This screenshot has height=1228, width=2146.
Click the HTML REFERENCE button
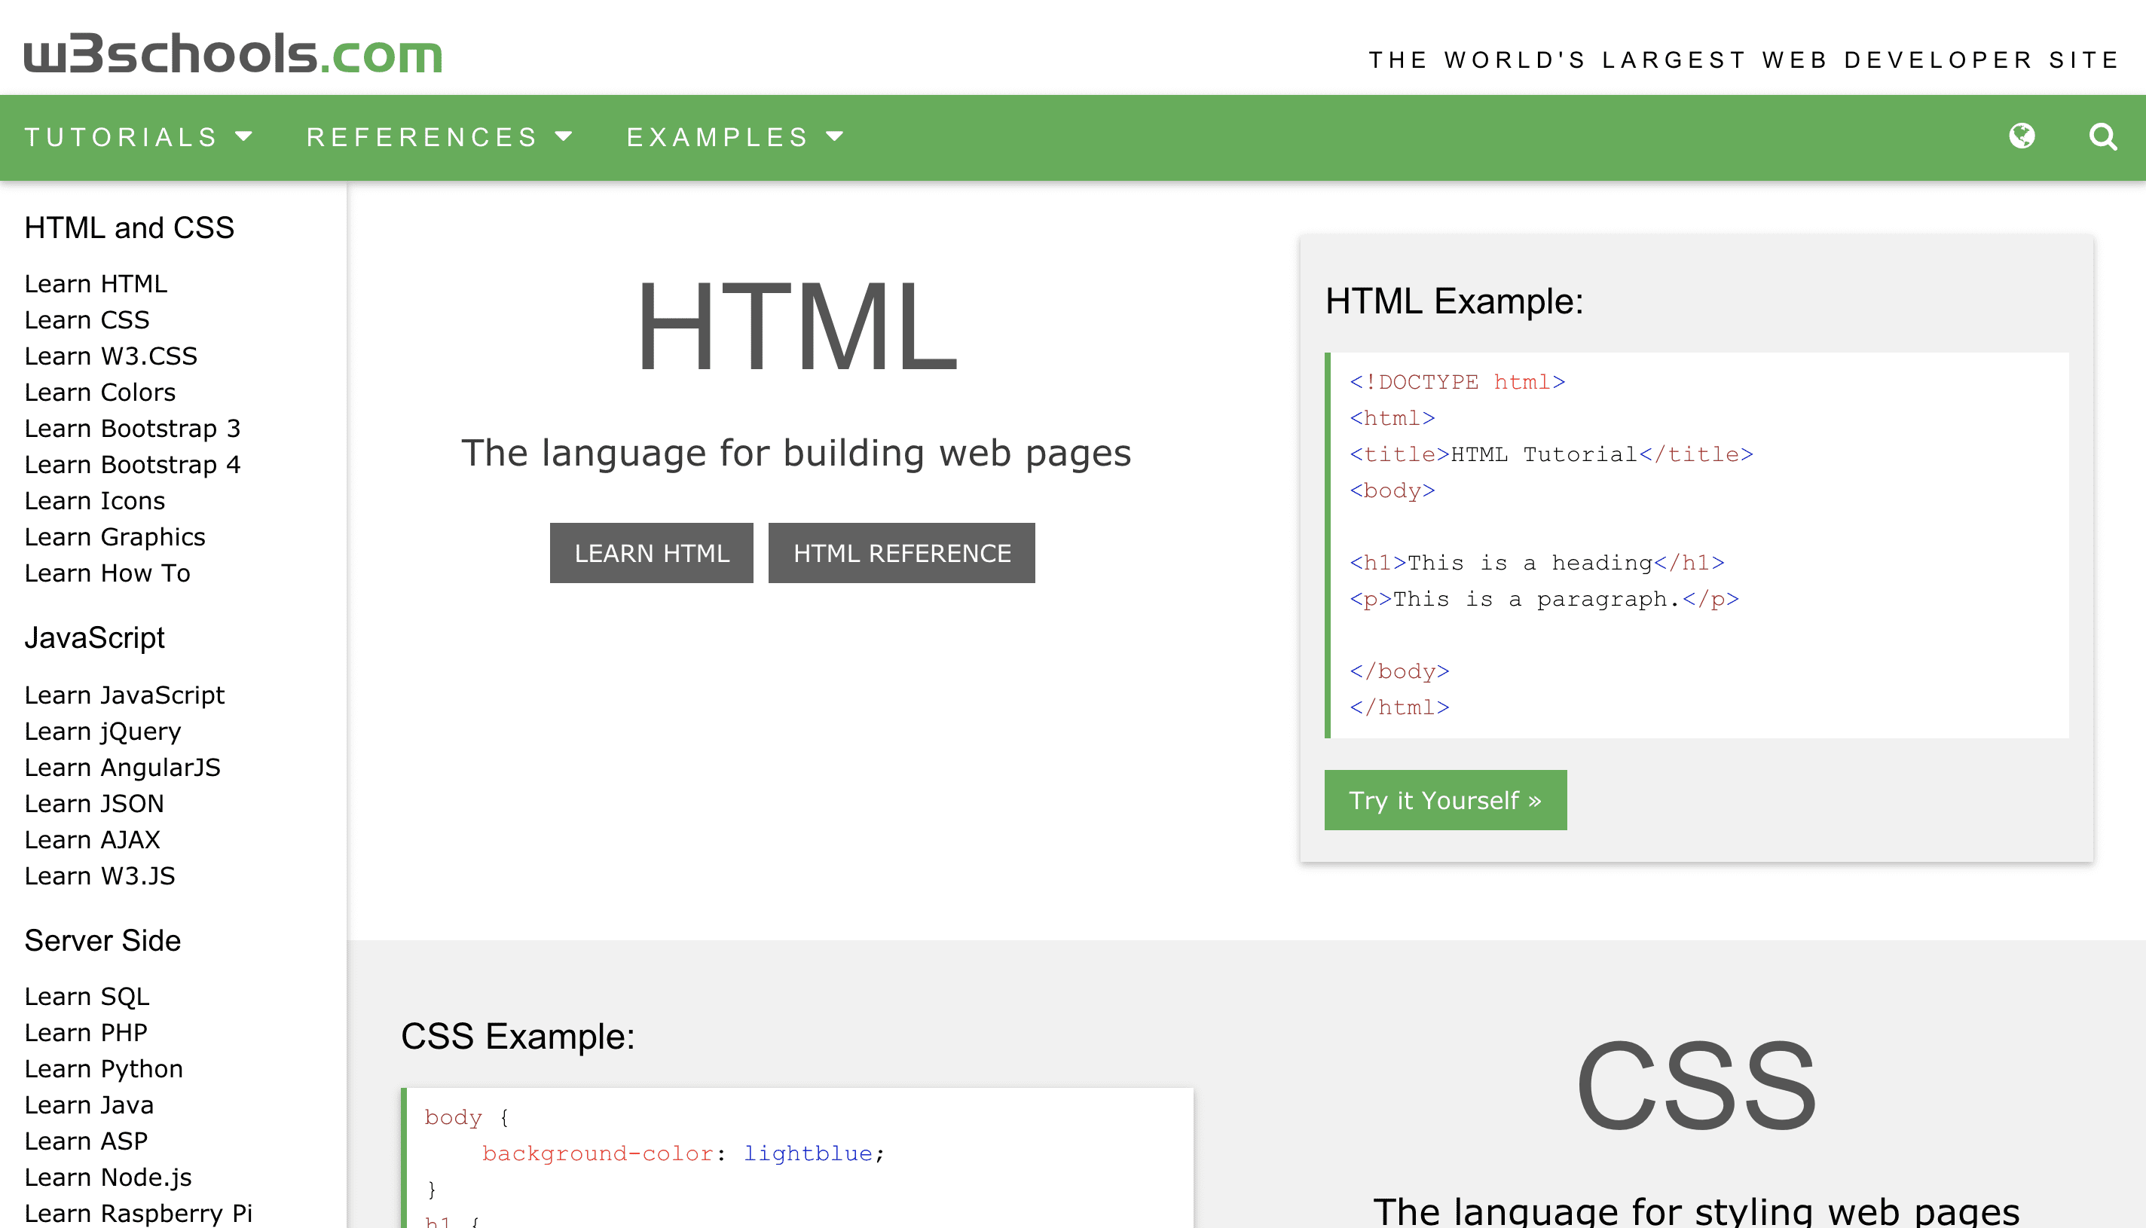[902, 553]
